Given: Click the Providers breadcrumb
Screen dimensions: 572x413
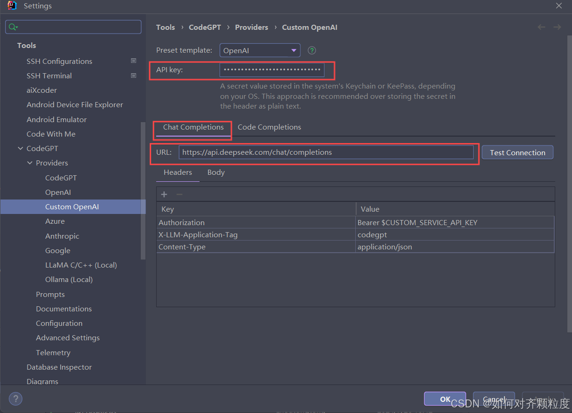Looking at the screenshot, I should point(252,27).
